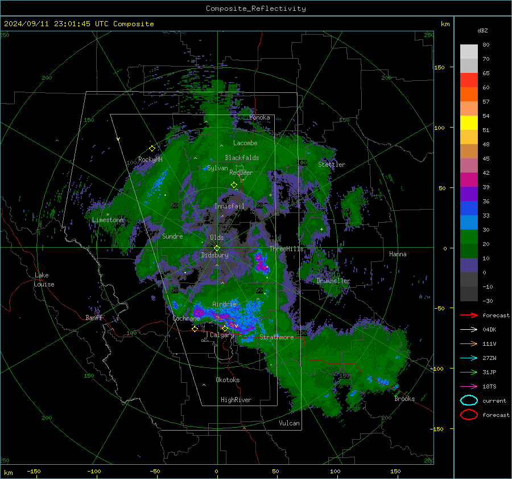512x479 pixels.
Task: Click the magenta storm core south of Airdrie
Action: pos(222,317)
